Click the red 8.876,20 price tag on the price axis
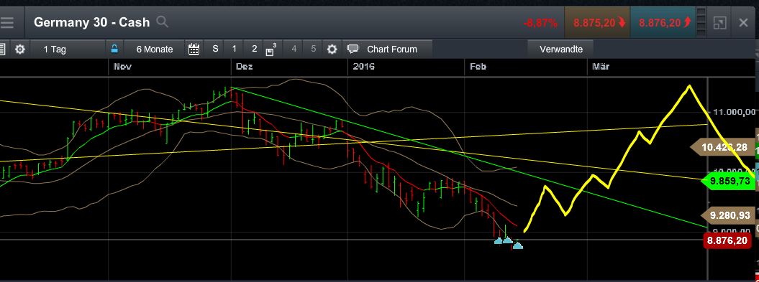 pyautogui.click(x=727, y=240)
